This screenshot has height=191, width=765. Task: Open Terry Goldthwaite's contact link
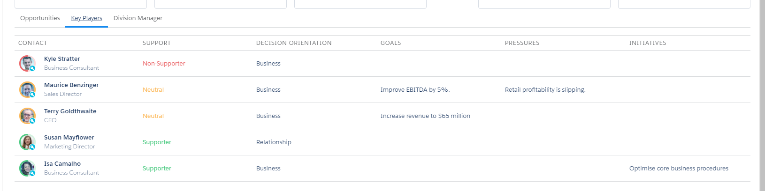pyautogui.click(x=70, y=111)
